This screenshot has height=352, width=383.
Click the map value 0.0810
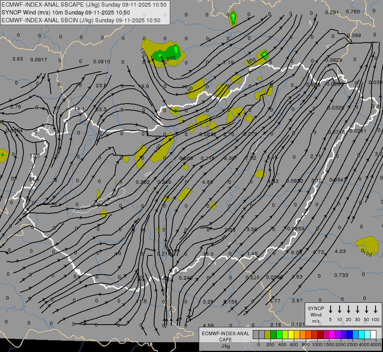click(102, 61)
